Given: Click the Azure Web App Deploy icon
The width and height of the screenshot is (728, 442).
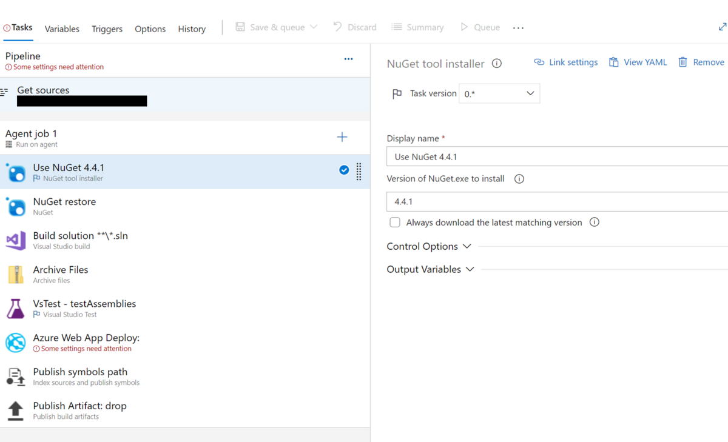Looking at the screenshot, I should click(15, 342).
